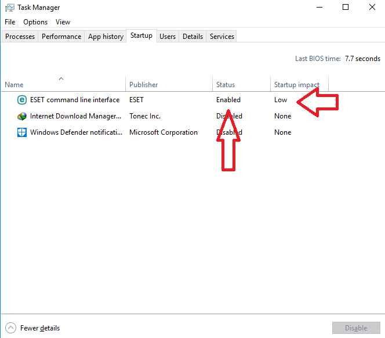Viewport: 385px width, 338px height.
Task: Switch to the Processes tab
Action: 20,37
